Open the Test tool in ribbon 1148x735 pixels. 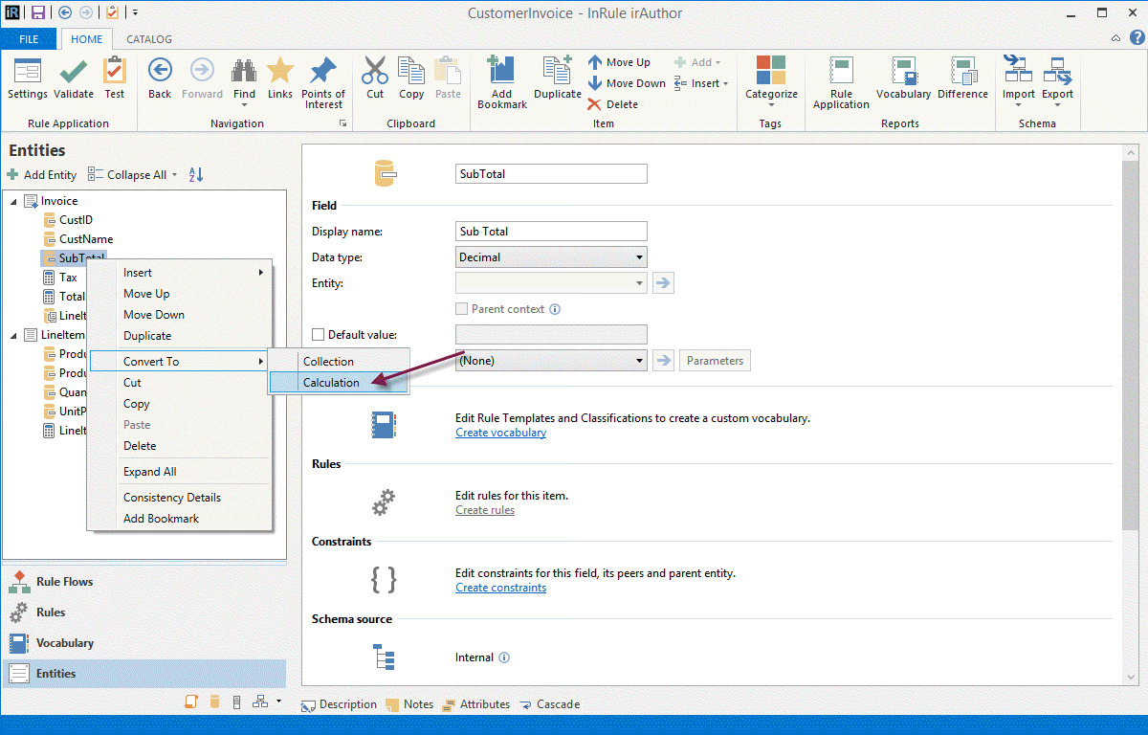coord(115,72)
